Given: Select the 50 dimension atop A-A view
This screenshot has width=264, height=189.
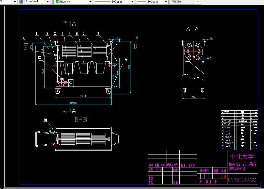Looking at the screenshot, I should coord(211,39).
